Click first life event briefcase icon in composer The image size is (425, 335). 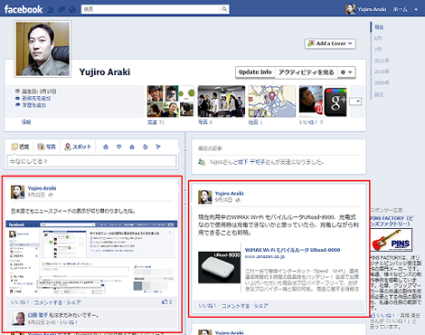[106, 147]
